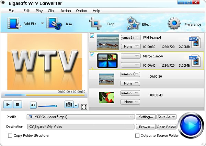Open the Clip menu
Image resolution: width=206 pixels, height=146 pixels.
51,11
